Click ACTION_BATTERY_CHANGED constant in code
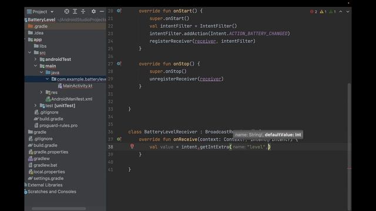The height and width of the screenshot is (211, 376). [258, 33]
